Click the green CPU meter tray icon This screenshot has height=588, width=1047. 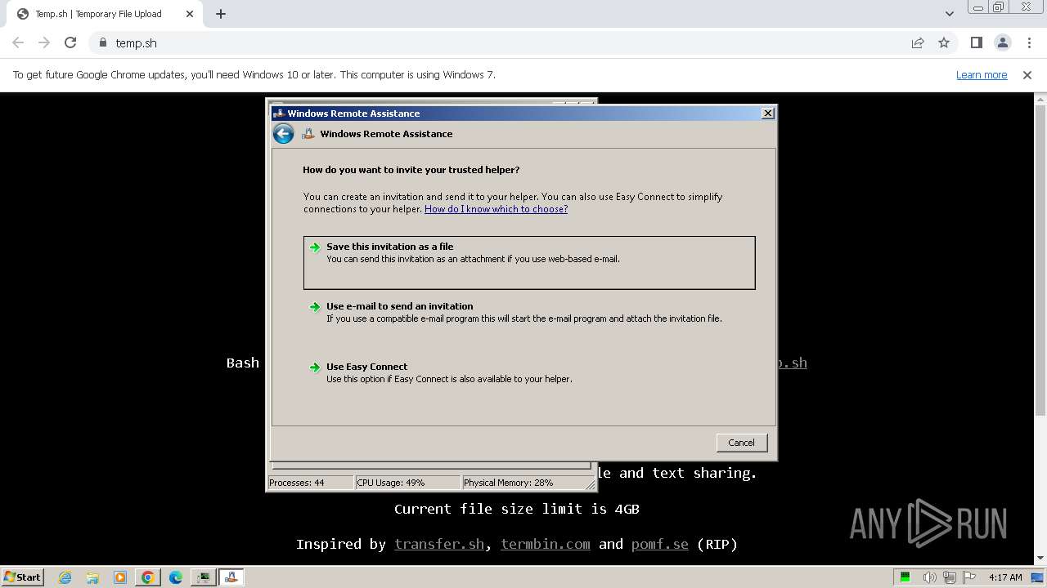pyautogui.click(x=905, y=577)
